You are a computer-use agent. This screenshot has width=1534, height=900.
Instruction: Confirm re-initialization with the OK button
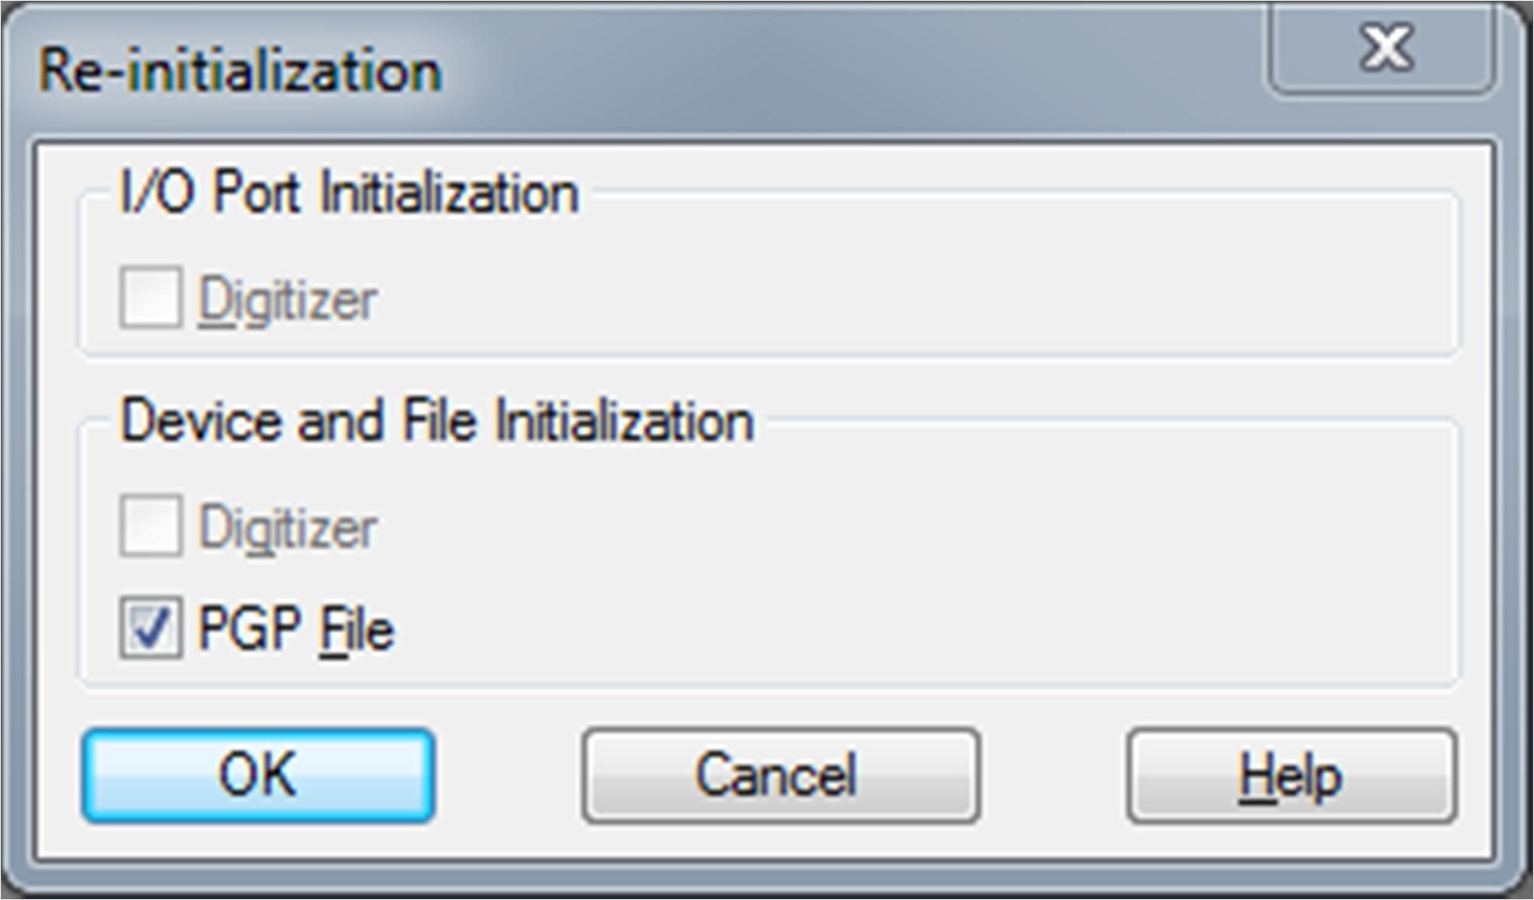point(257,775)
